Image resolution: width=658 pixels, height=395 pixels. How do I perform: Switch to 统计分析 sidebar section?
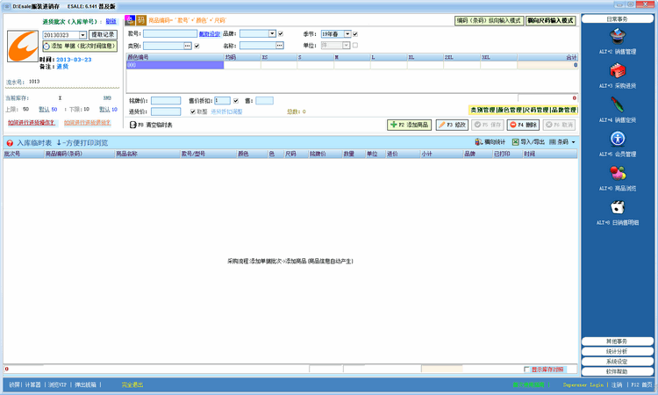click(617, 351)
